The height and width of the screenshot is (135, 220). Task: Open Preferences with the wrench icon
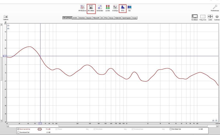[x=215, y=8]
